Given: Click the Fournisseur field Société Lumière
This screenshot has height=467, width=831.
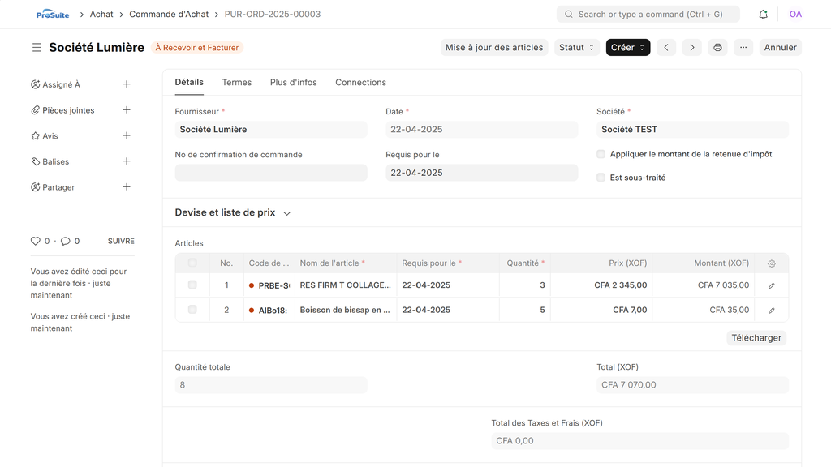Looking at the screenshot, I should (271, 130).
